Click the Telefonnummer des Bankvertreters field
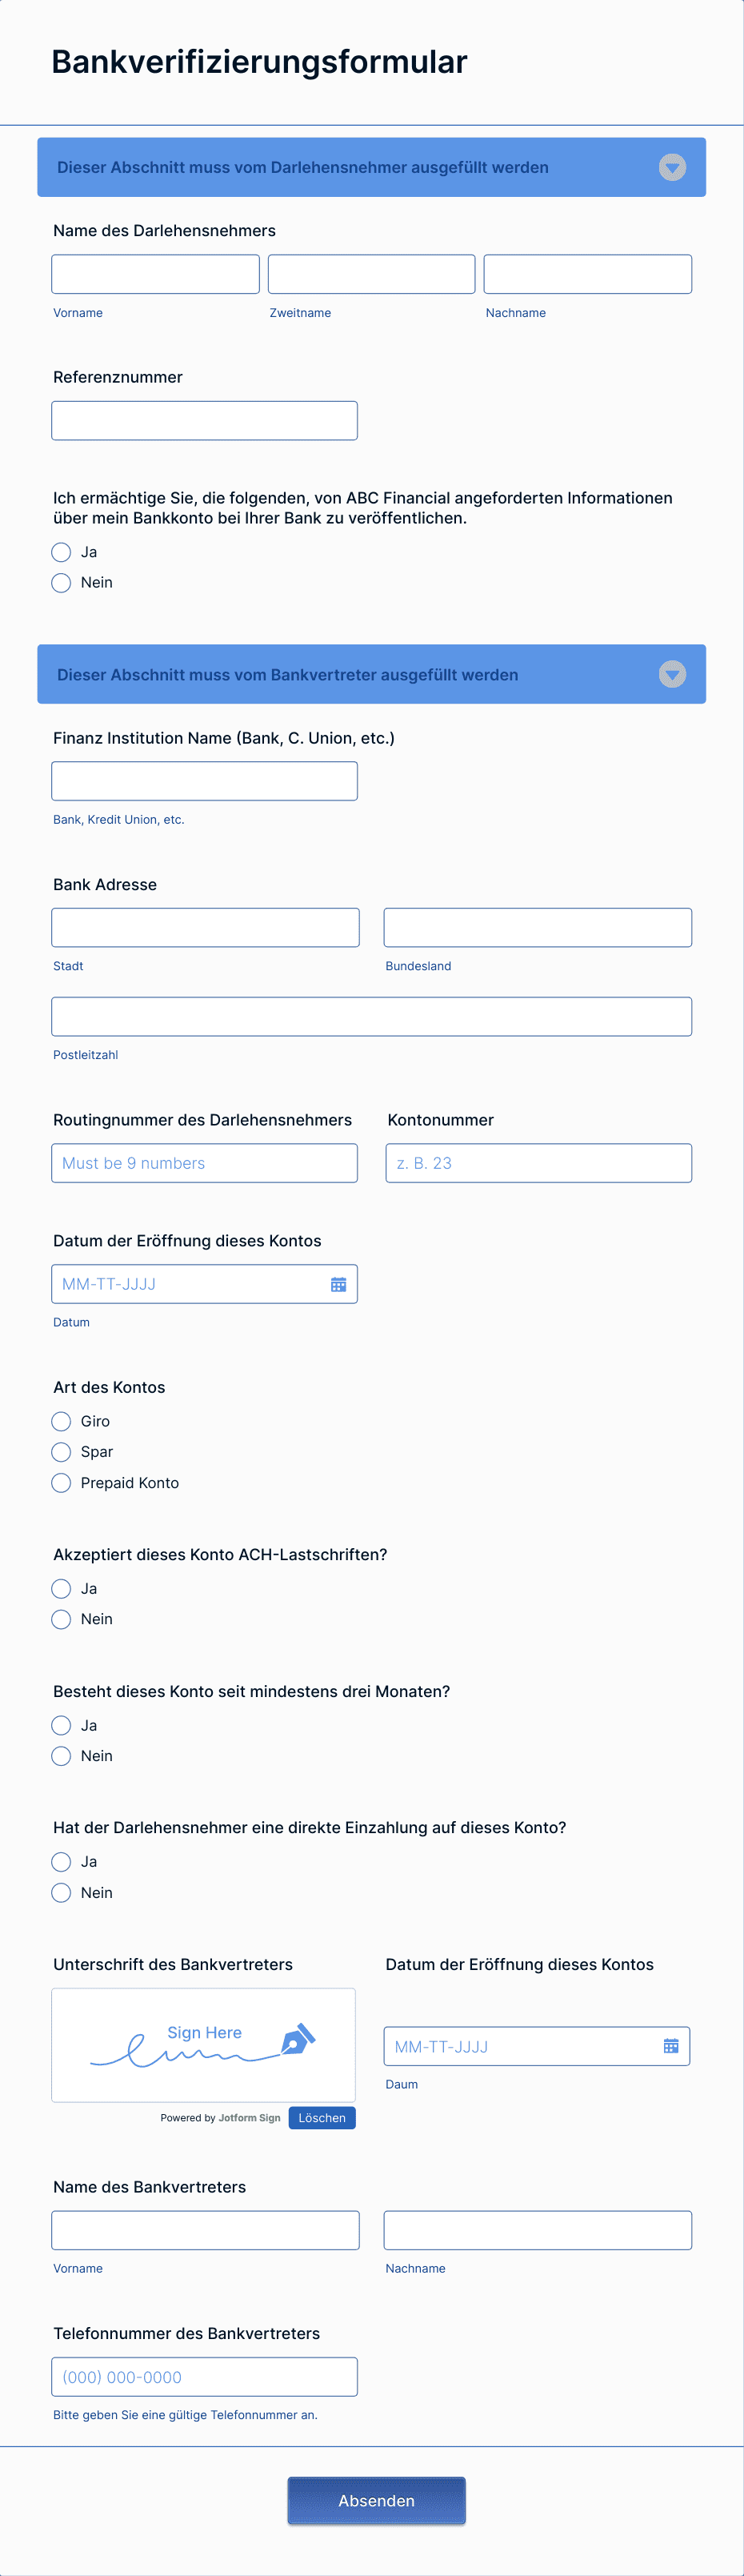 pyautogui.click(x=204, y=2377)
